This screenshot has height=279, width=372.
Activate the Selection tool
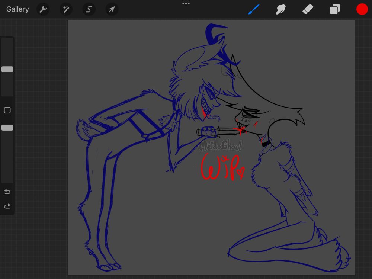pos(89,9)
